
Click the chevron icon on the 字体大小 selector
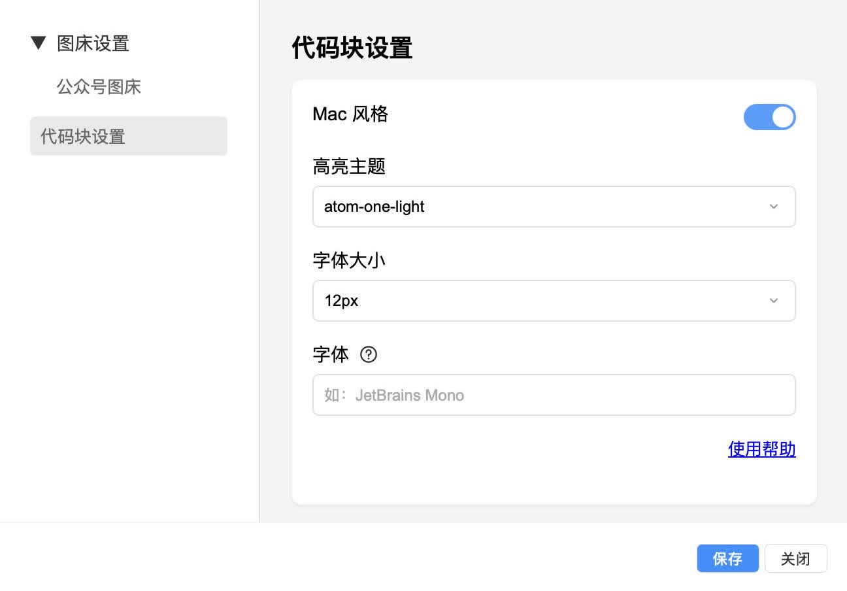774,301
